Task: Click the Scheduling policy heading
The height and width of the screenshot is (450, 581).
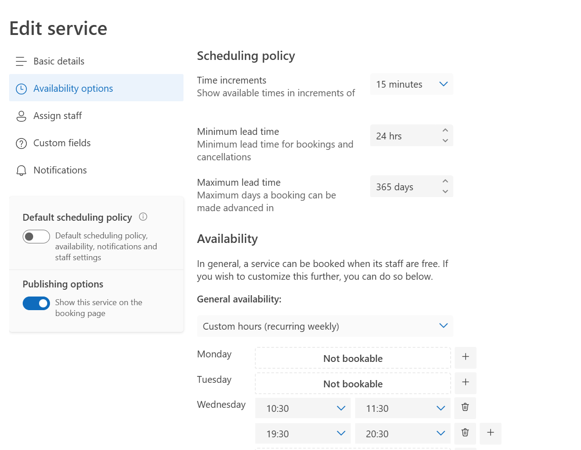Action: [x=246, y=56]
